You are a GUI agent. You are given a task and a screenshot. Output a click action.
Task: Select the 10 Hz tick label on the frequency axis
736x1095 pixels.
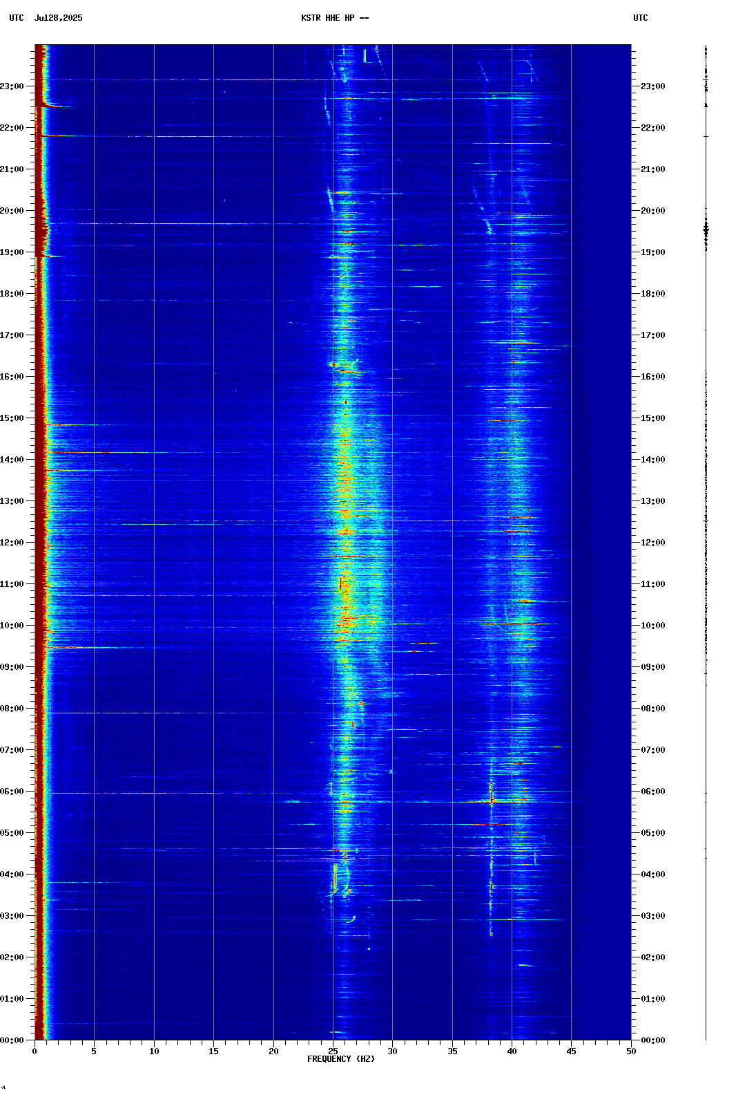pos(154,1051)
